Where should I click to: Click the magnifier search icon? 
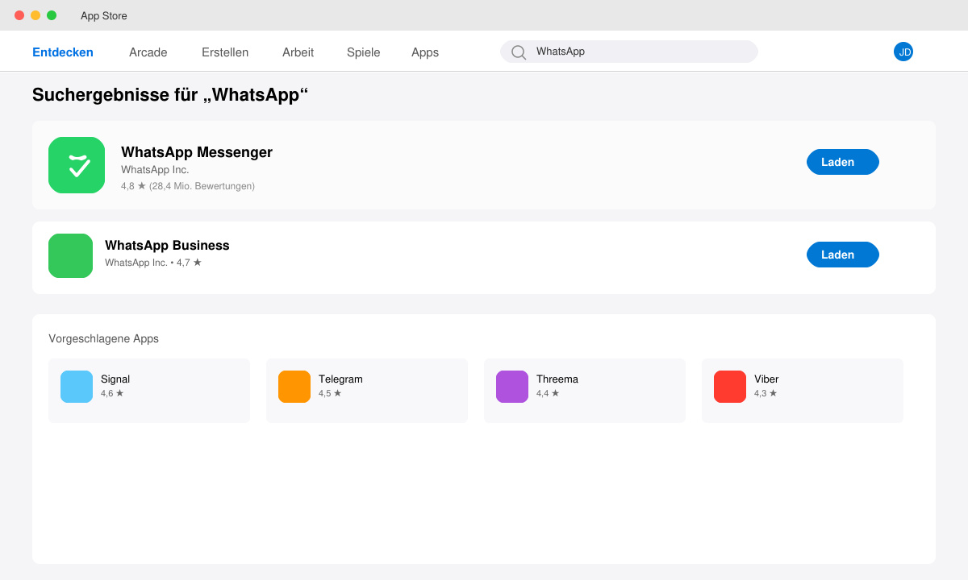tap(519, 52)
